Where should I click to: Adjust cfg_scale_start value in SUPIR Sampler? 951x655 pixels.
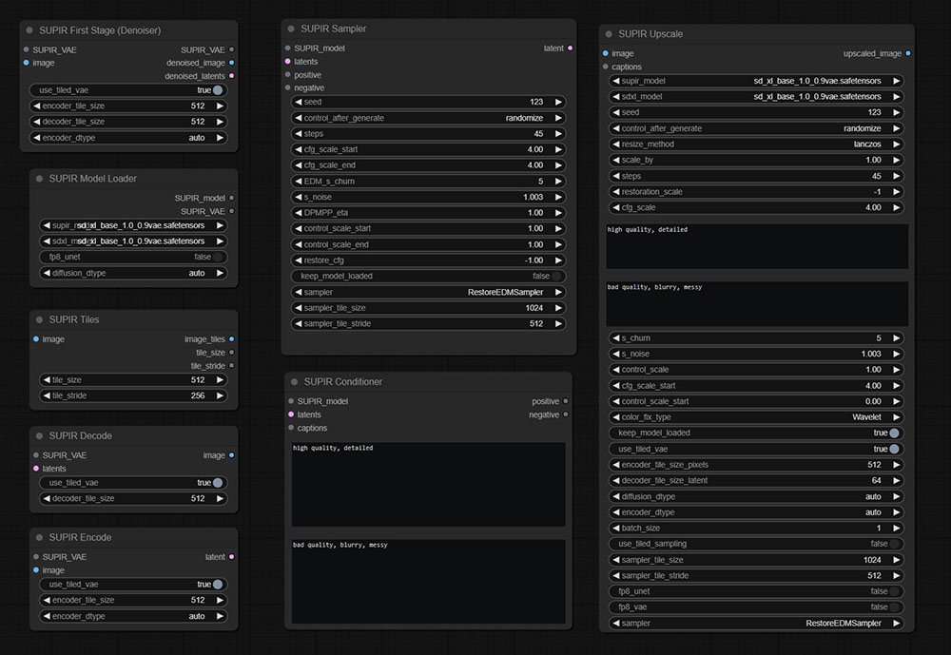[x=428, y=149]
